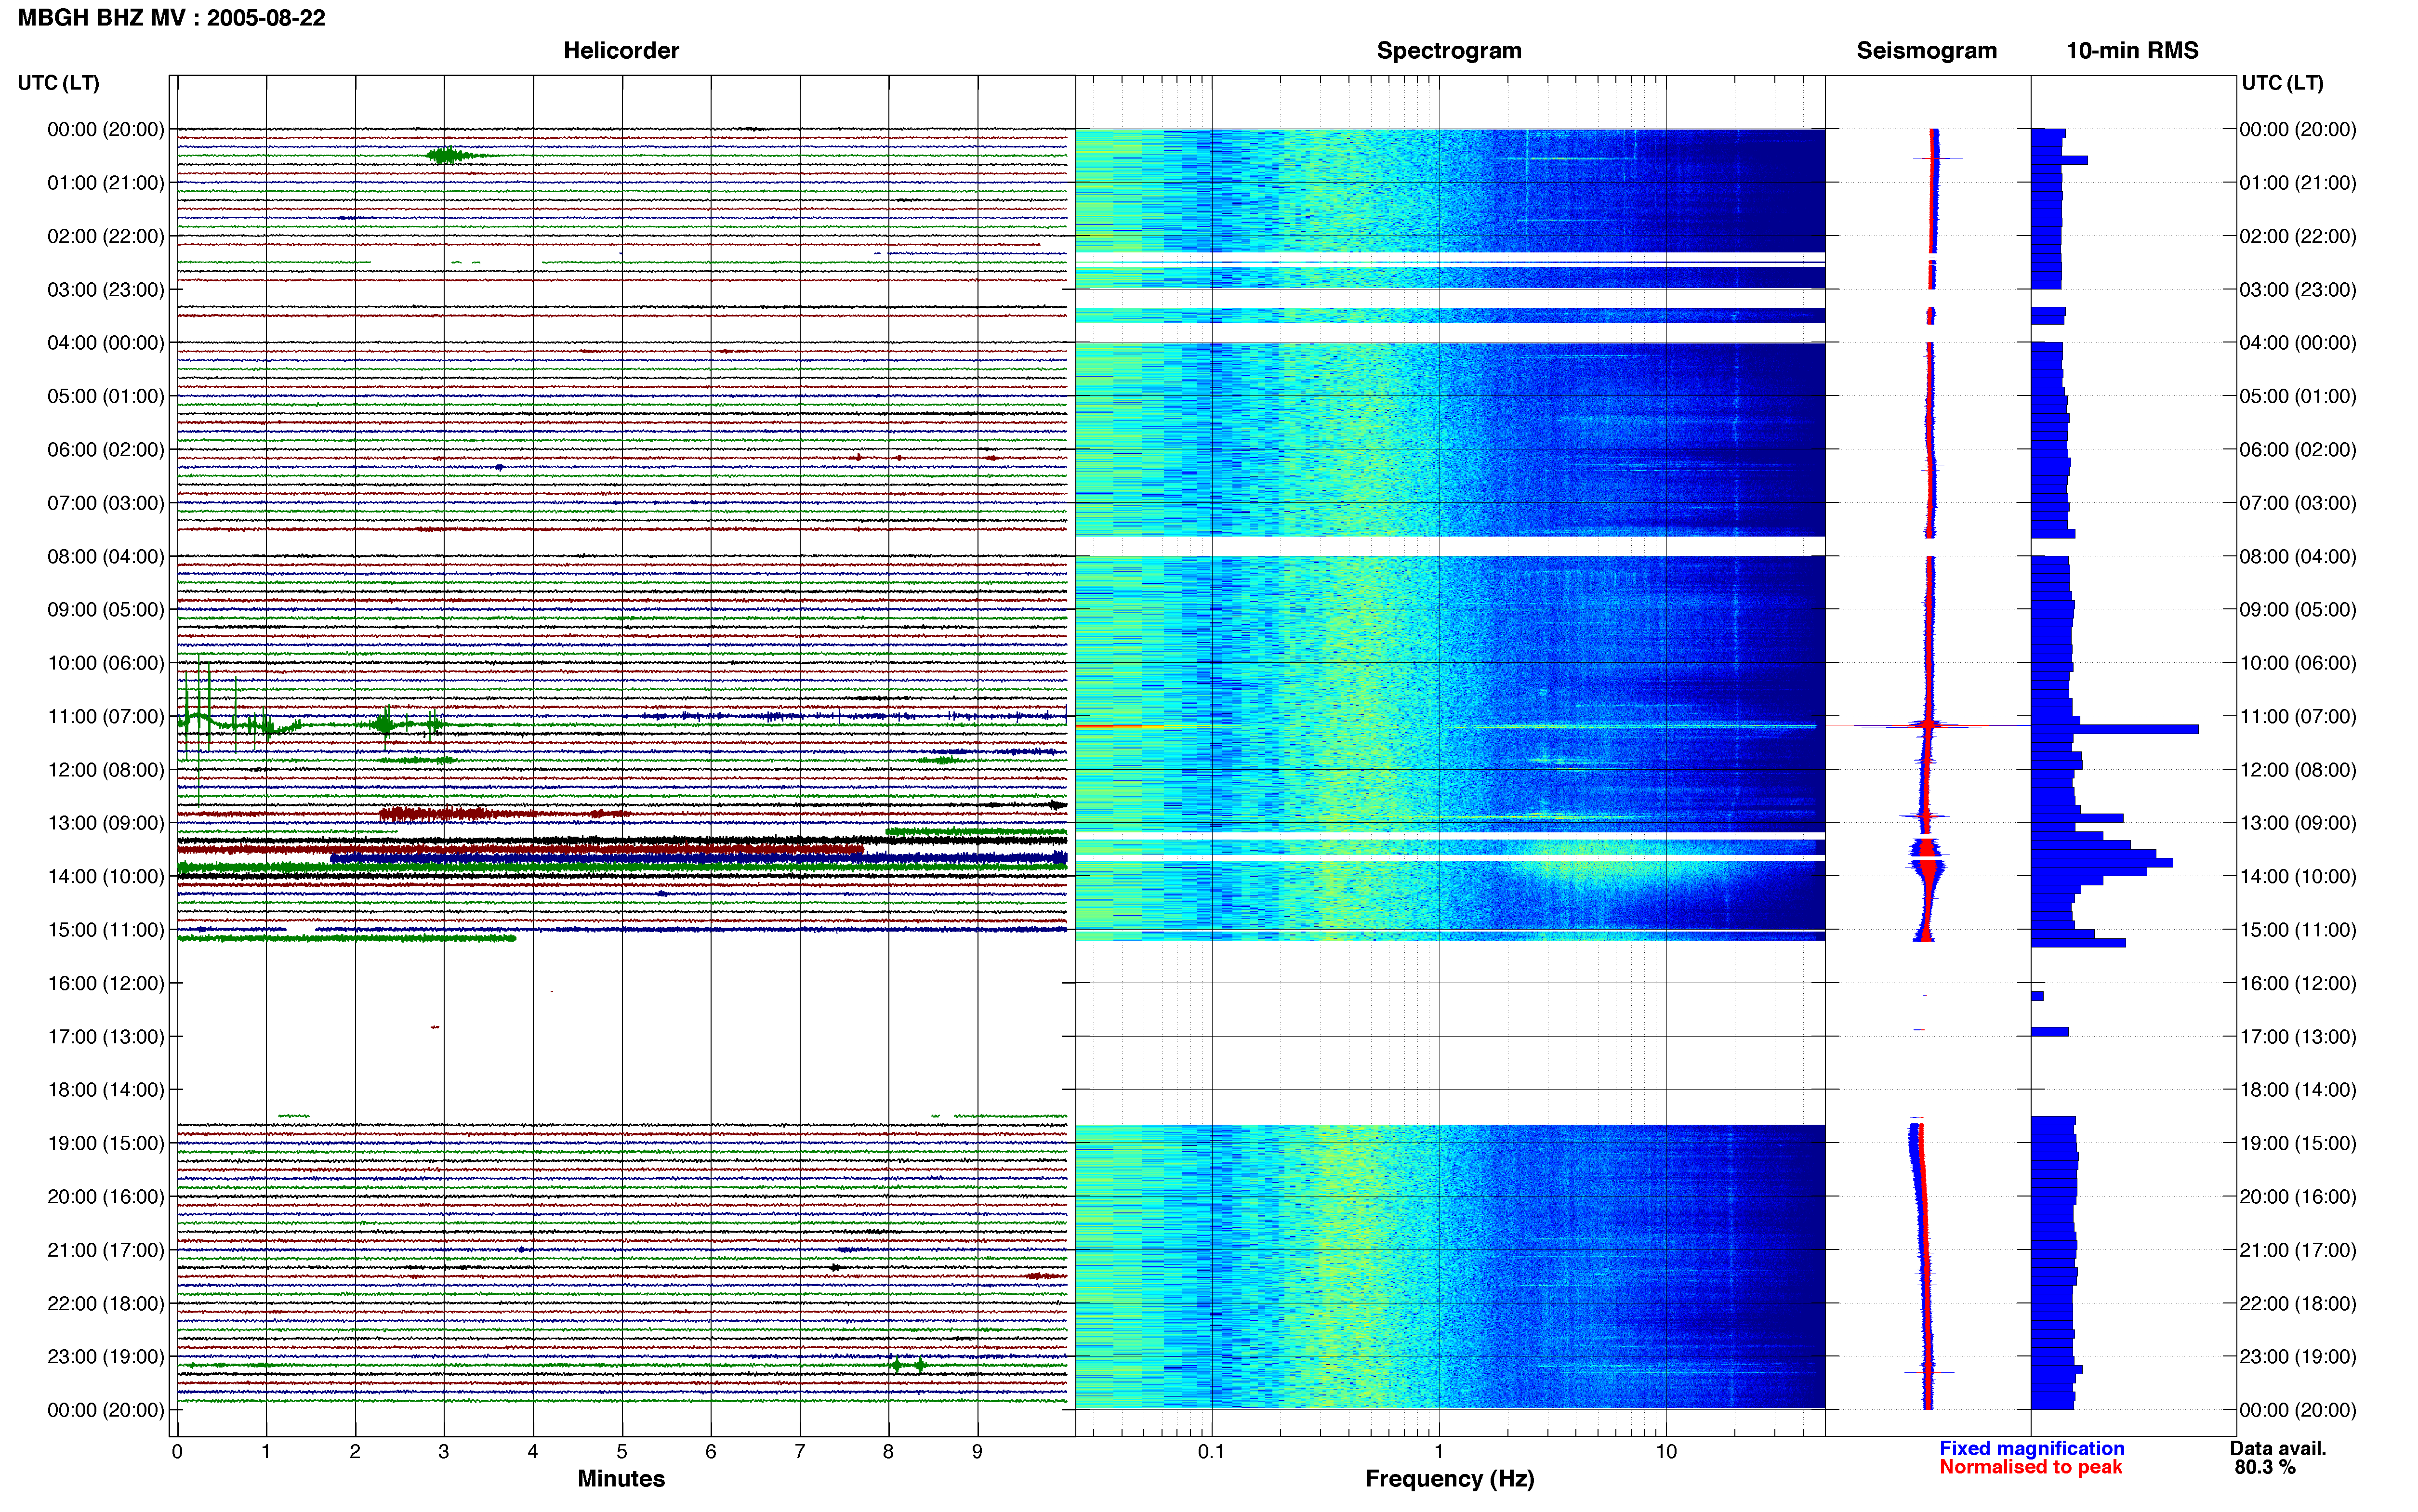2418x1512 pixels.
Task: Click the '80.3 %' data availability value
Action: click(x=2265, y=1467)
